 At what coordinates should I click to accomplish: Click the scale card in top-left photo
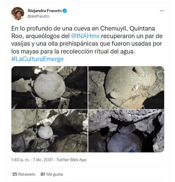click(64, 103)
